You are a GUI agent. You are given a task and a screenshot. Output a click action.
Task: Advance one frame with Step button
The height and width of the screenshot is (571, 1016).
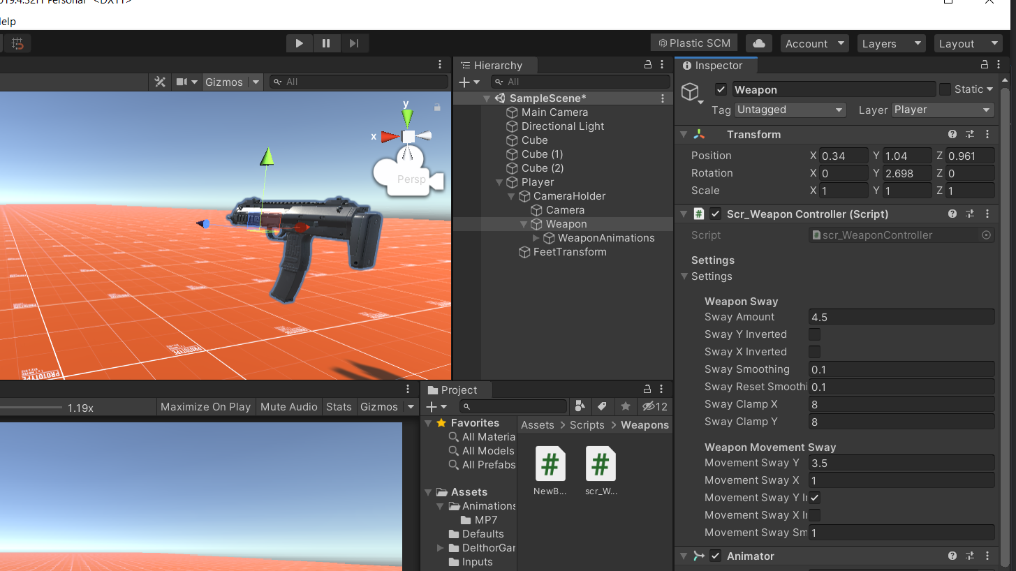353,43
